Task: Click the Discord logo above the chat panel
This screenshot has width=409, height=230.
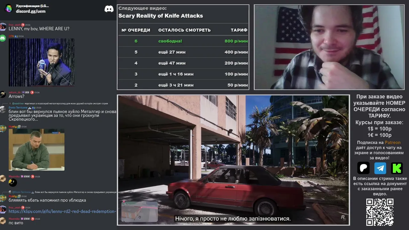Action: tap(109, 9)
